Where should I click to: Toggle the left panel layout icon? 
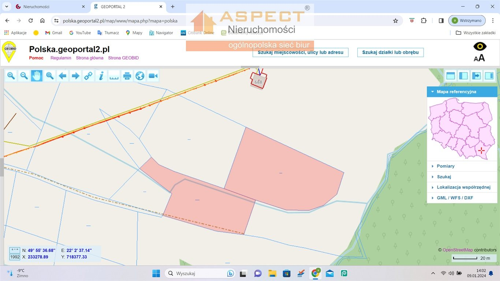(463, 76)
